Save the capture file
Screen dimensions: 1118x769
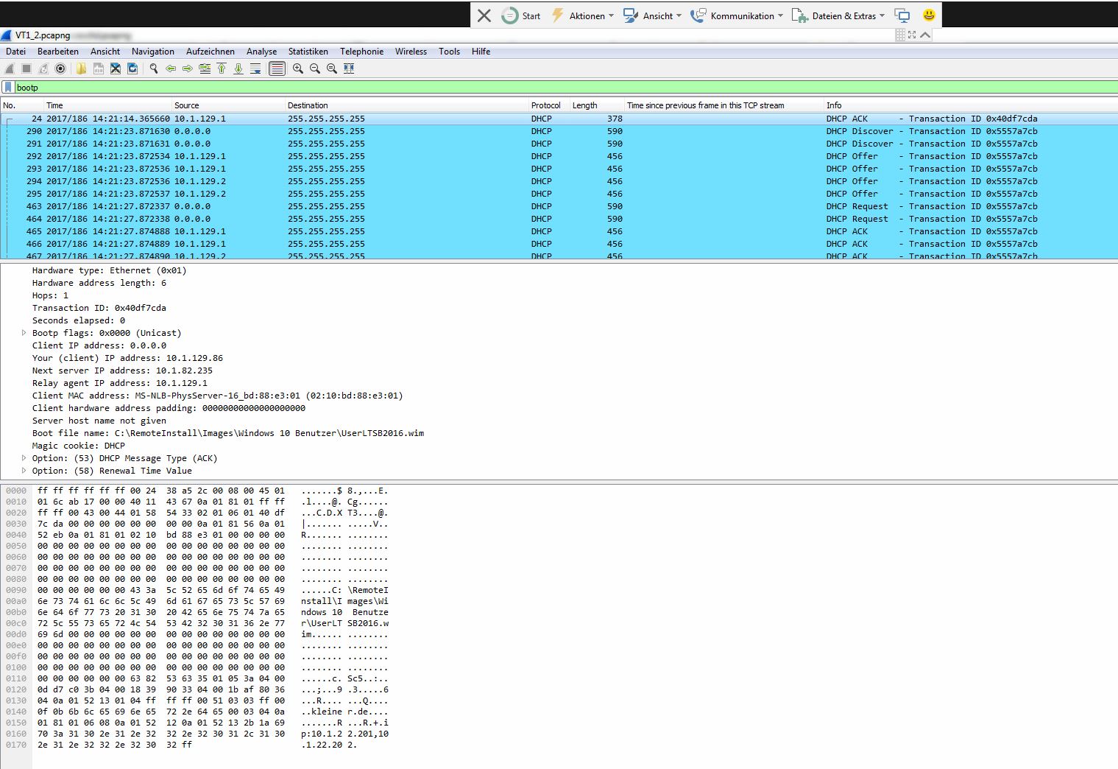pyautogui.click(x=98, y=69)
